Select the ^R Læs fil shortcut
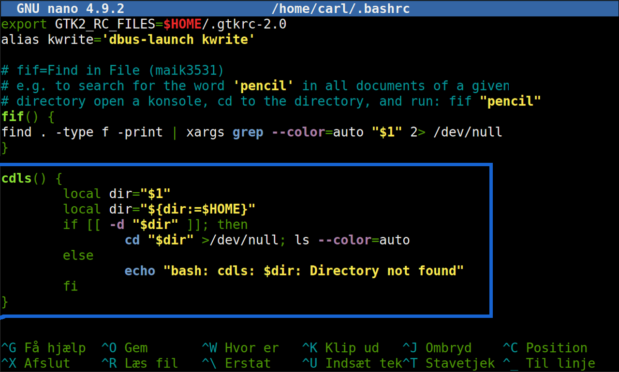The image size is (619, 372). pos(140,363)
